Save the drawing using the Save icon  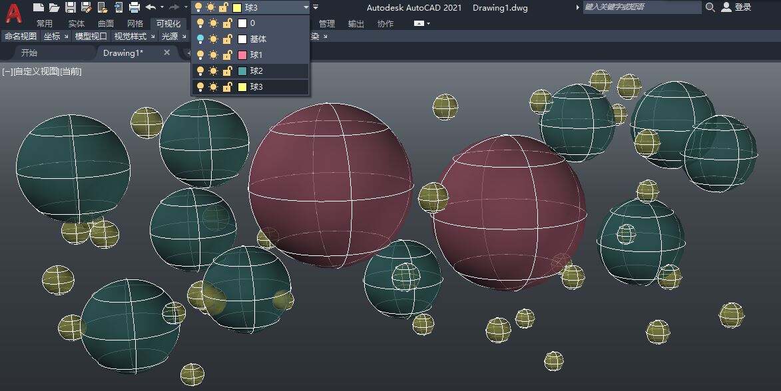click(x=70, y=7)
